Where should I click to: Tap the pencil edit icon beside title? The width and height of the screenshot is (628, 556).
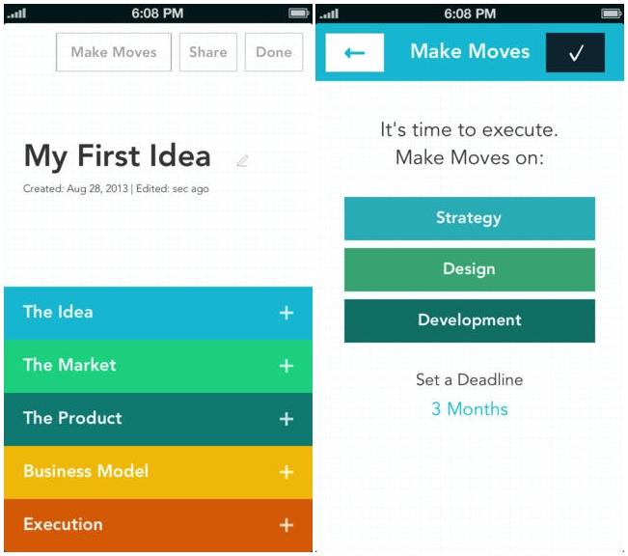(x=243, y=161)
